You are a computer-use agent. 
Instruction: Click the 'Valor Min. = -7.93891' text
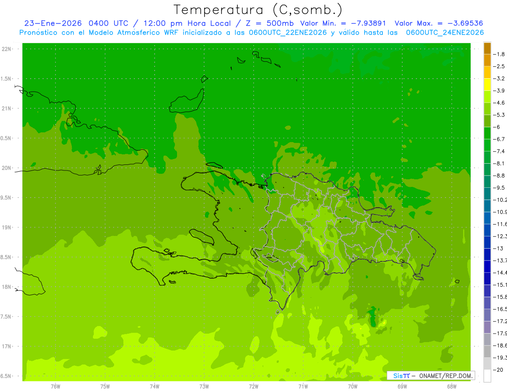click(343, 23)
